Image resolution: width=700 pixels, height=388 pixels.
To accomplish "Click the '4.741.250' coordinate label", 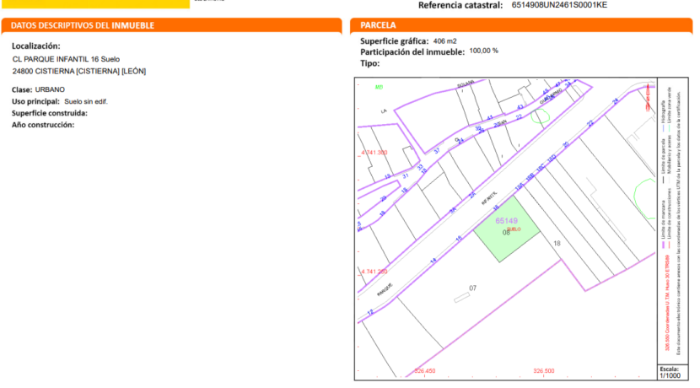I will [x=374, y=272].
